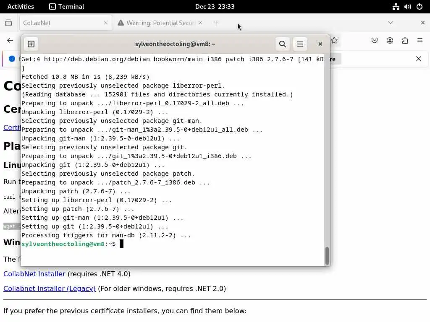
Task: Dismiss the Firefox notification bar
Action: point(419,59)
